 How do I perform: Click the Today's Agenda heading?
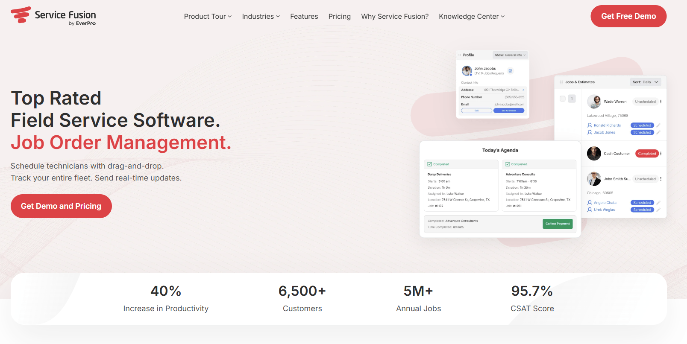(500, 150)
